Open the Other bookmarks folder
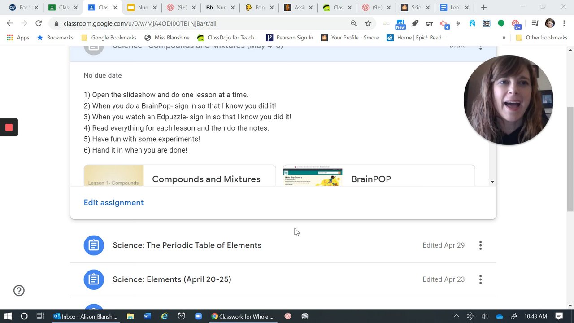 coord(542,38)
